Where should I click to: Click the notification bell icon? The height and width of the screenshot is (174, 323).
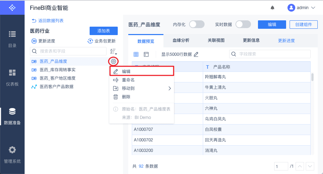(x=272, y=8)
